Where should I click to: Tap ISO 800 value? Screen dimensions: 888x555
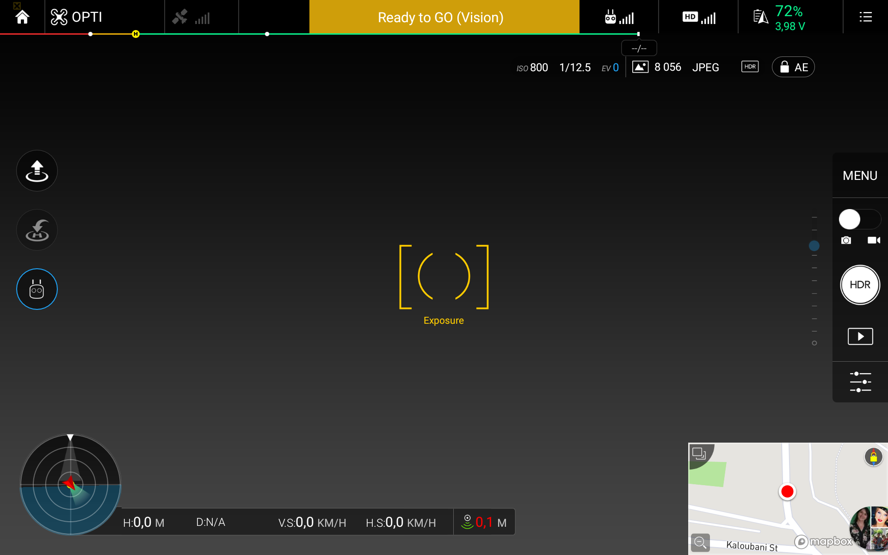point(532,68)
